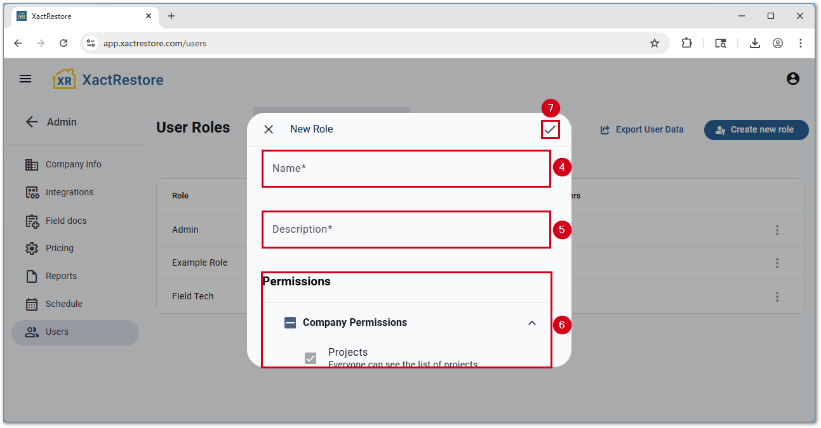
Task: Click Export User Data link
Action: coord(642,129)
